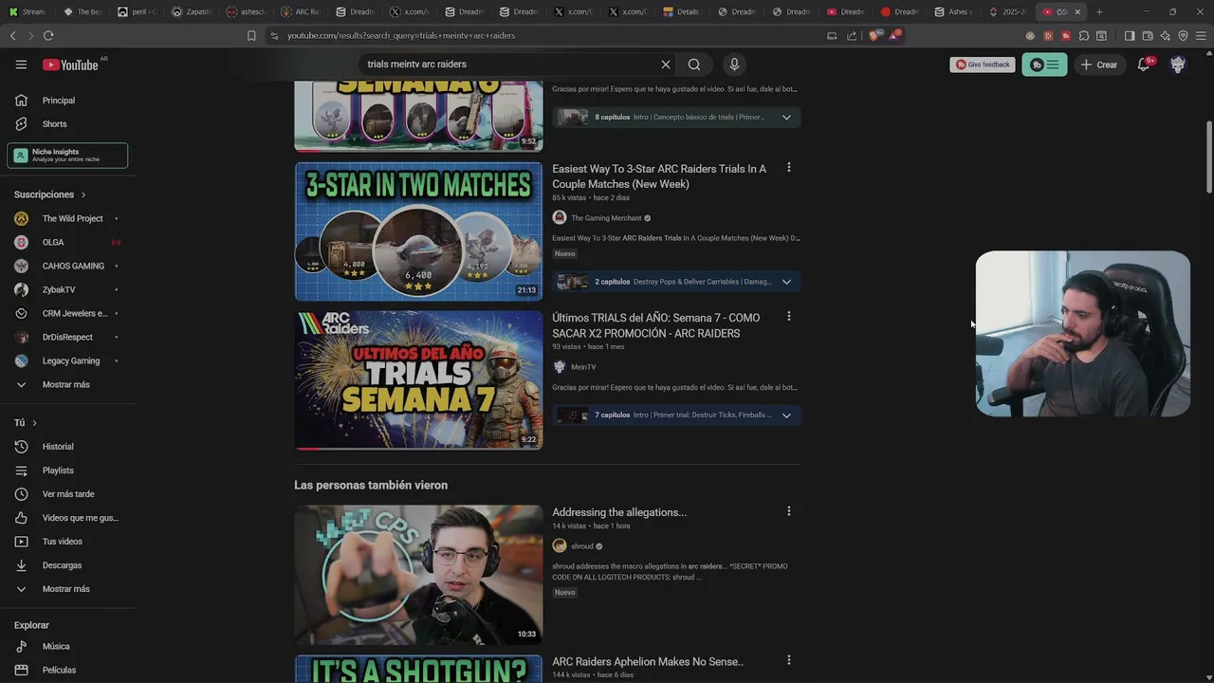Screen dimensions: 1214x683
Task: Open the Trials Semana 7 thumbnail
Action: coord(418,379)
